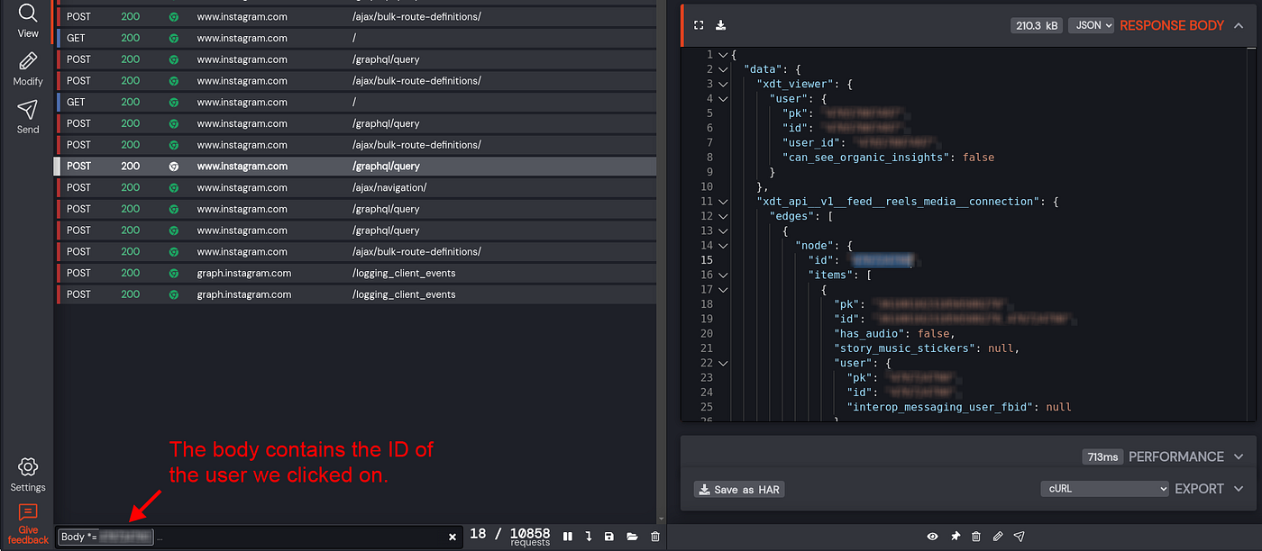This screenshot has width=1262, height=551.
Task: Export all requests with the save icon
Action: pyautogui.click(x=609, y=537)
